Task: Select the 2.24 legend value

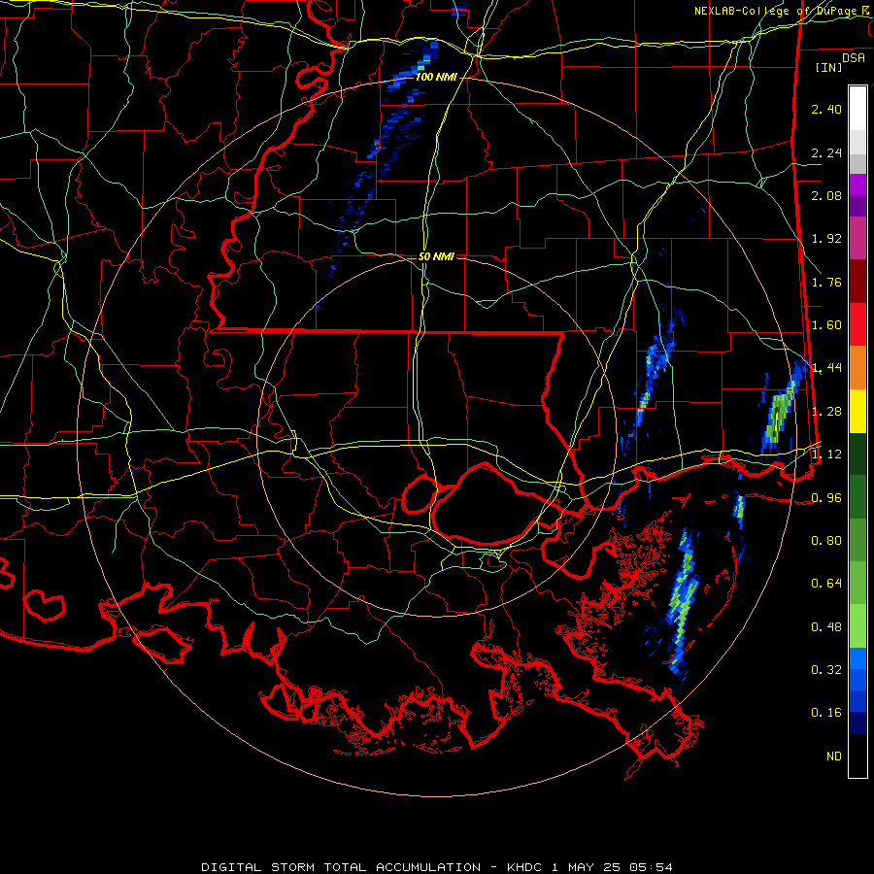Action: (x=826, y=152)
